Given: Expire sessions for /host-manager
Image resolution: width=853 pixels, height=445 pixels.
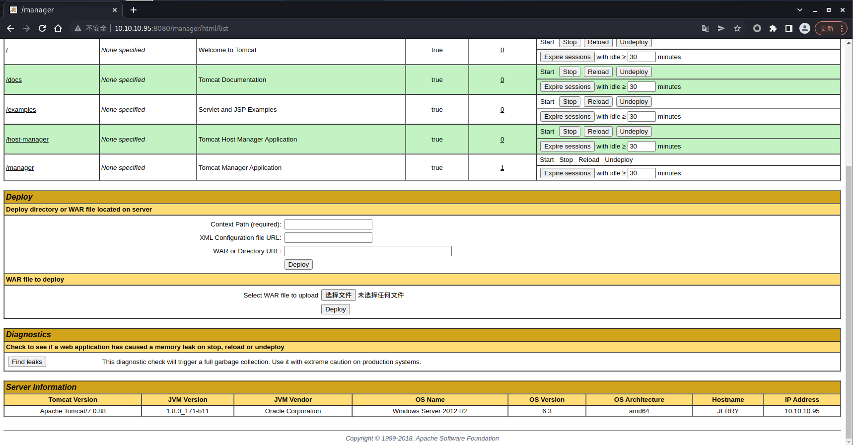Looking at the screenshot, I should 567,147.
